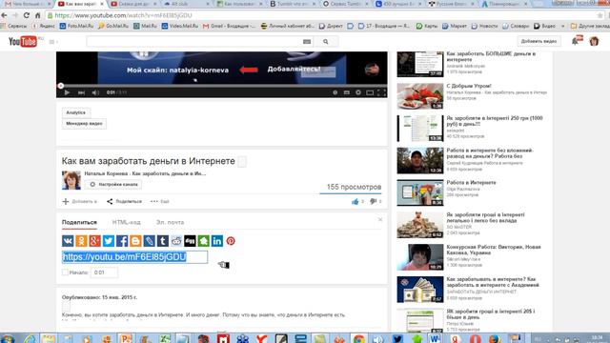Viewport: 610px width, 343px height.
Task: Enable the Начало start-time checkbox
Action: (65, 272)
